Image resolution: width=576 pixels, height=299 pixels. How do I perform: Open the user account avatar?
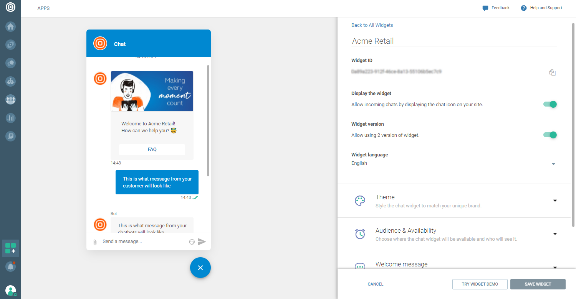(x=10, y=291)
